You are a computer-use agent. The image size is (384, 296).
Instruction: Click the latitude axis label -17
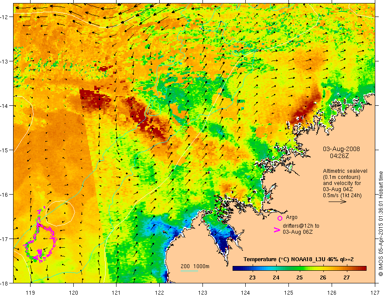pyautogui.click(x=4, y=239)
